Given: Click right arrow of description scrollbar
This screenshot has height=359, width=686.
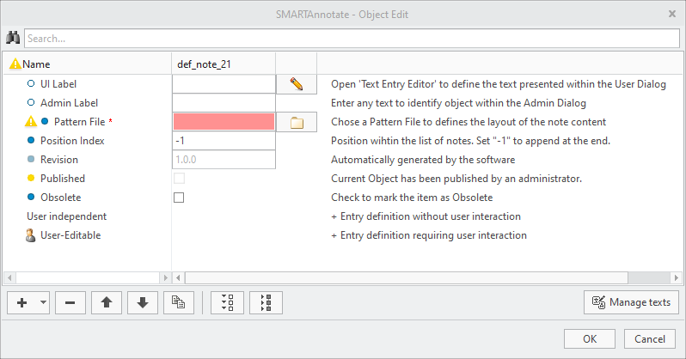Looking at the screenshot, I should pos(677,277).
